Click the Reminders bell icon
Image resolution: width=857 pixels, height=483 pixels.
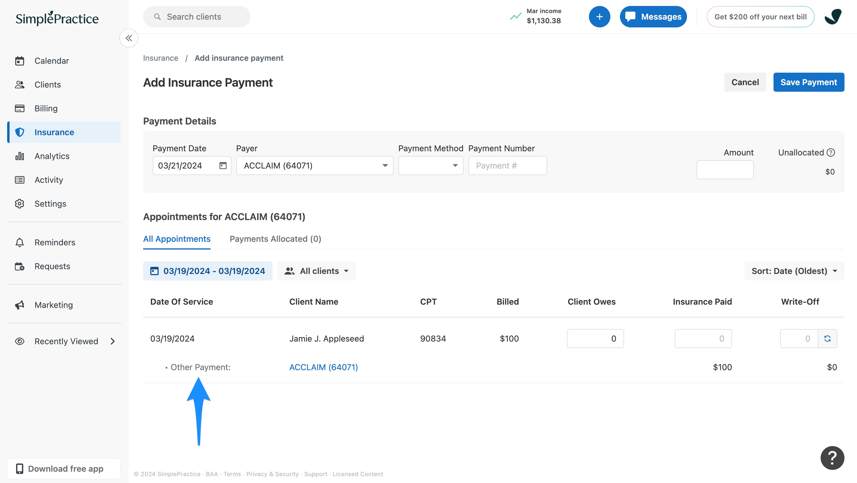pos(20,242)
